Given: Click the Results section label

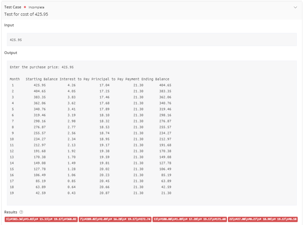Looking at the screenshot, I should pyautogui.click(x=11, y=212).
